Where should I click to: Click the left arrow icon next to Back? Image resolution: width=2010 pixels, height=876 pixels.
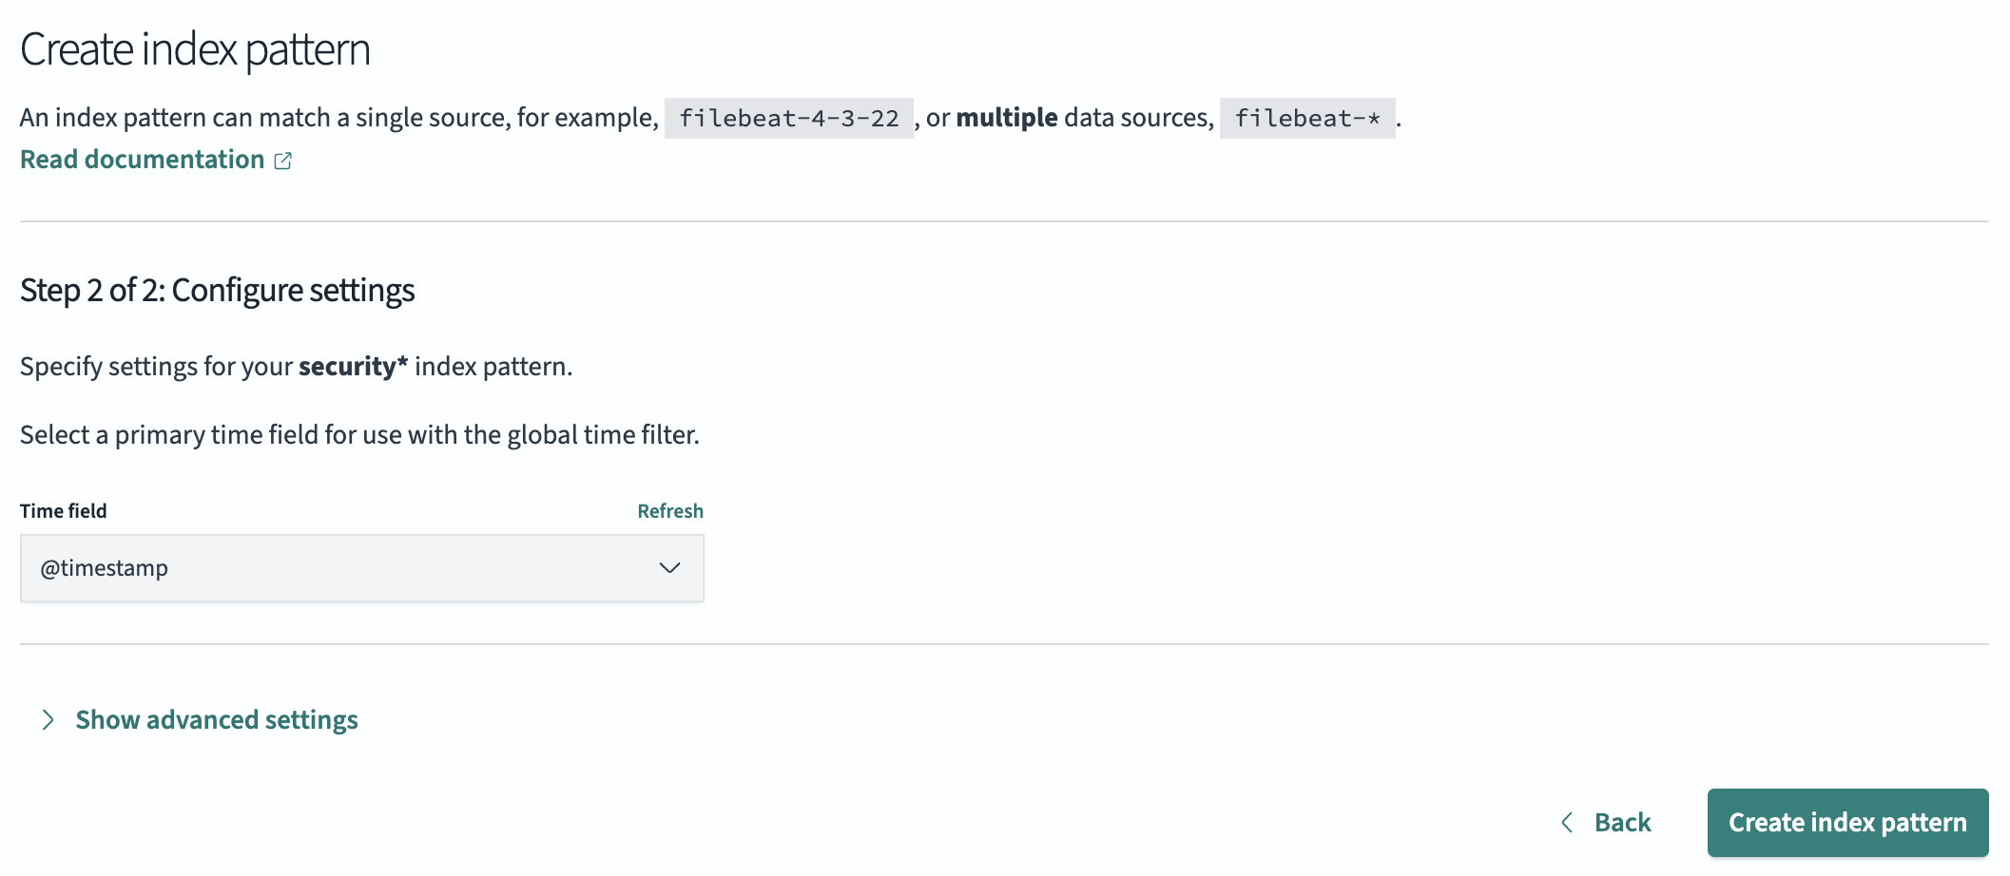pos(1569,822)
